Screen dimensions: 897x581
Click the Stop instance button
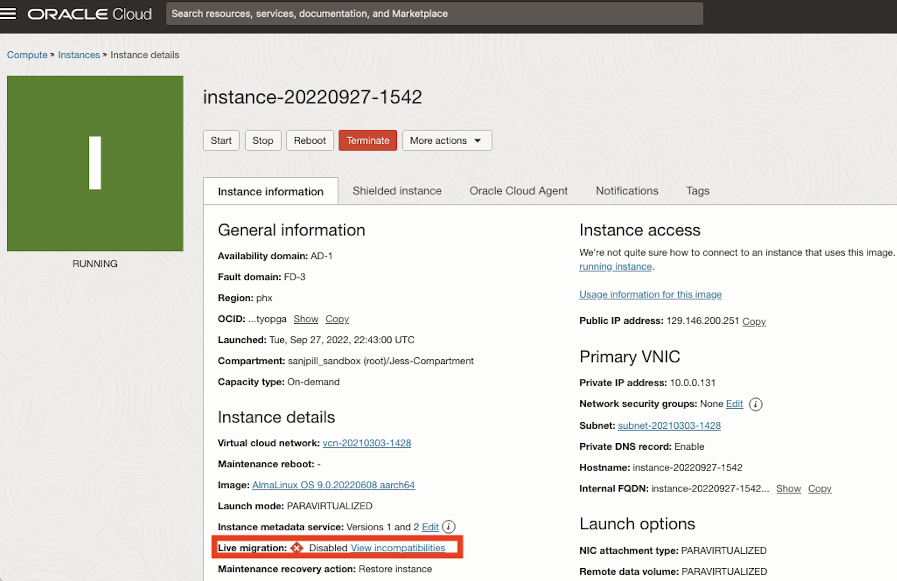262,140
